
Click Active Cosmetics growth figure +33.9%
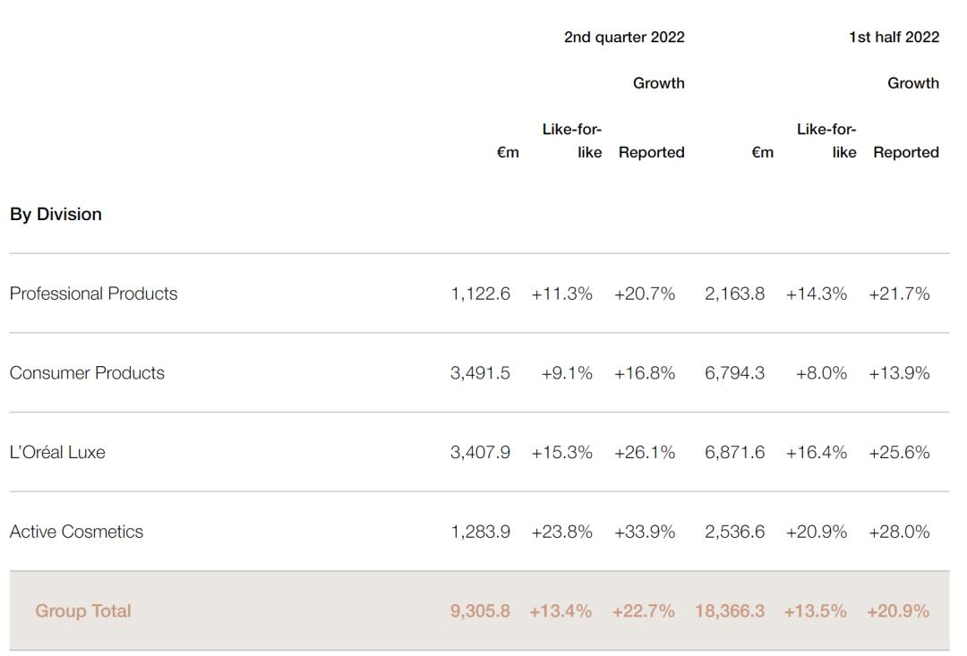pyautogui.click(x=645, y=532)
